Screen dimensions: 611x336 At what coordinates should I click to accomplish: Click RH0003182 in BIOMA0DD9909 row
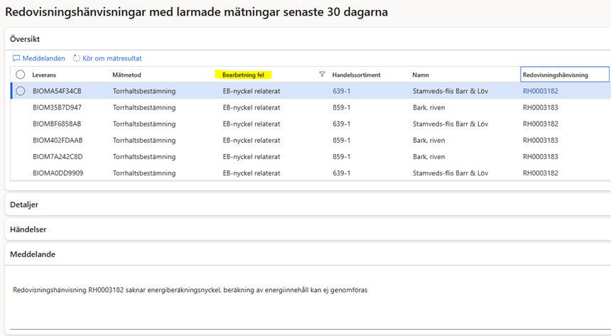[541, 173]
